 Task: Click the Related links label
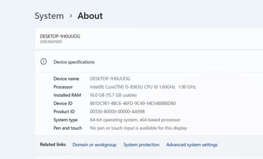(x=53, y=144)
